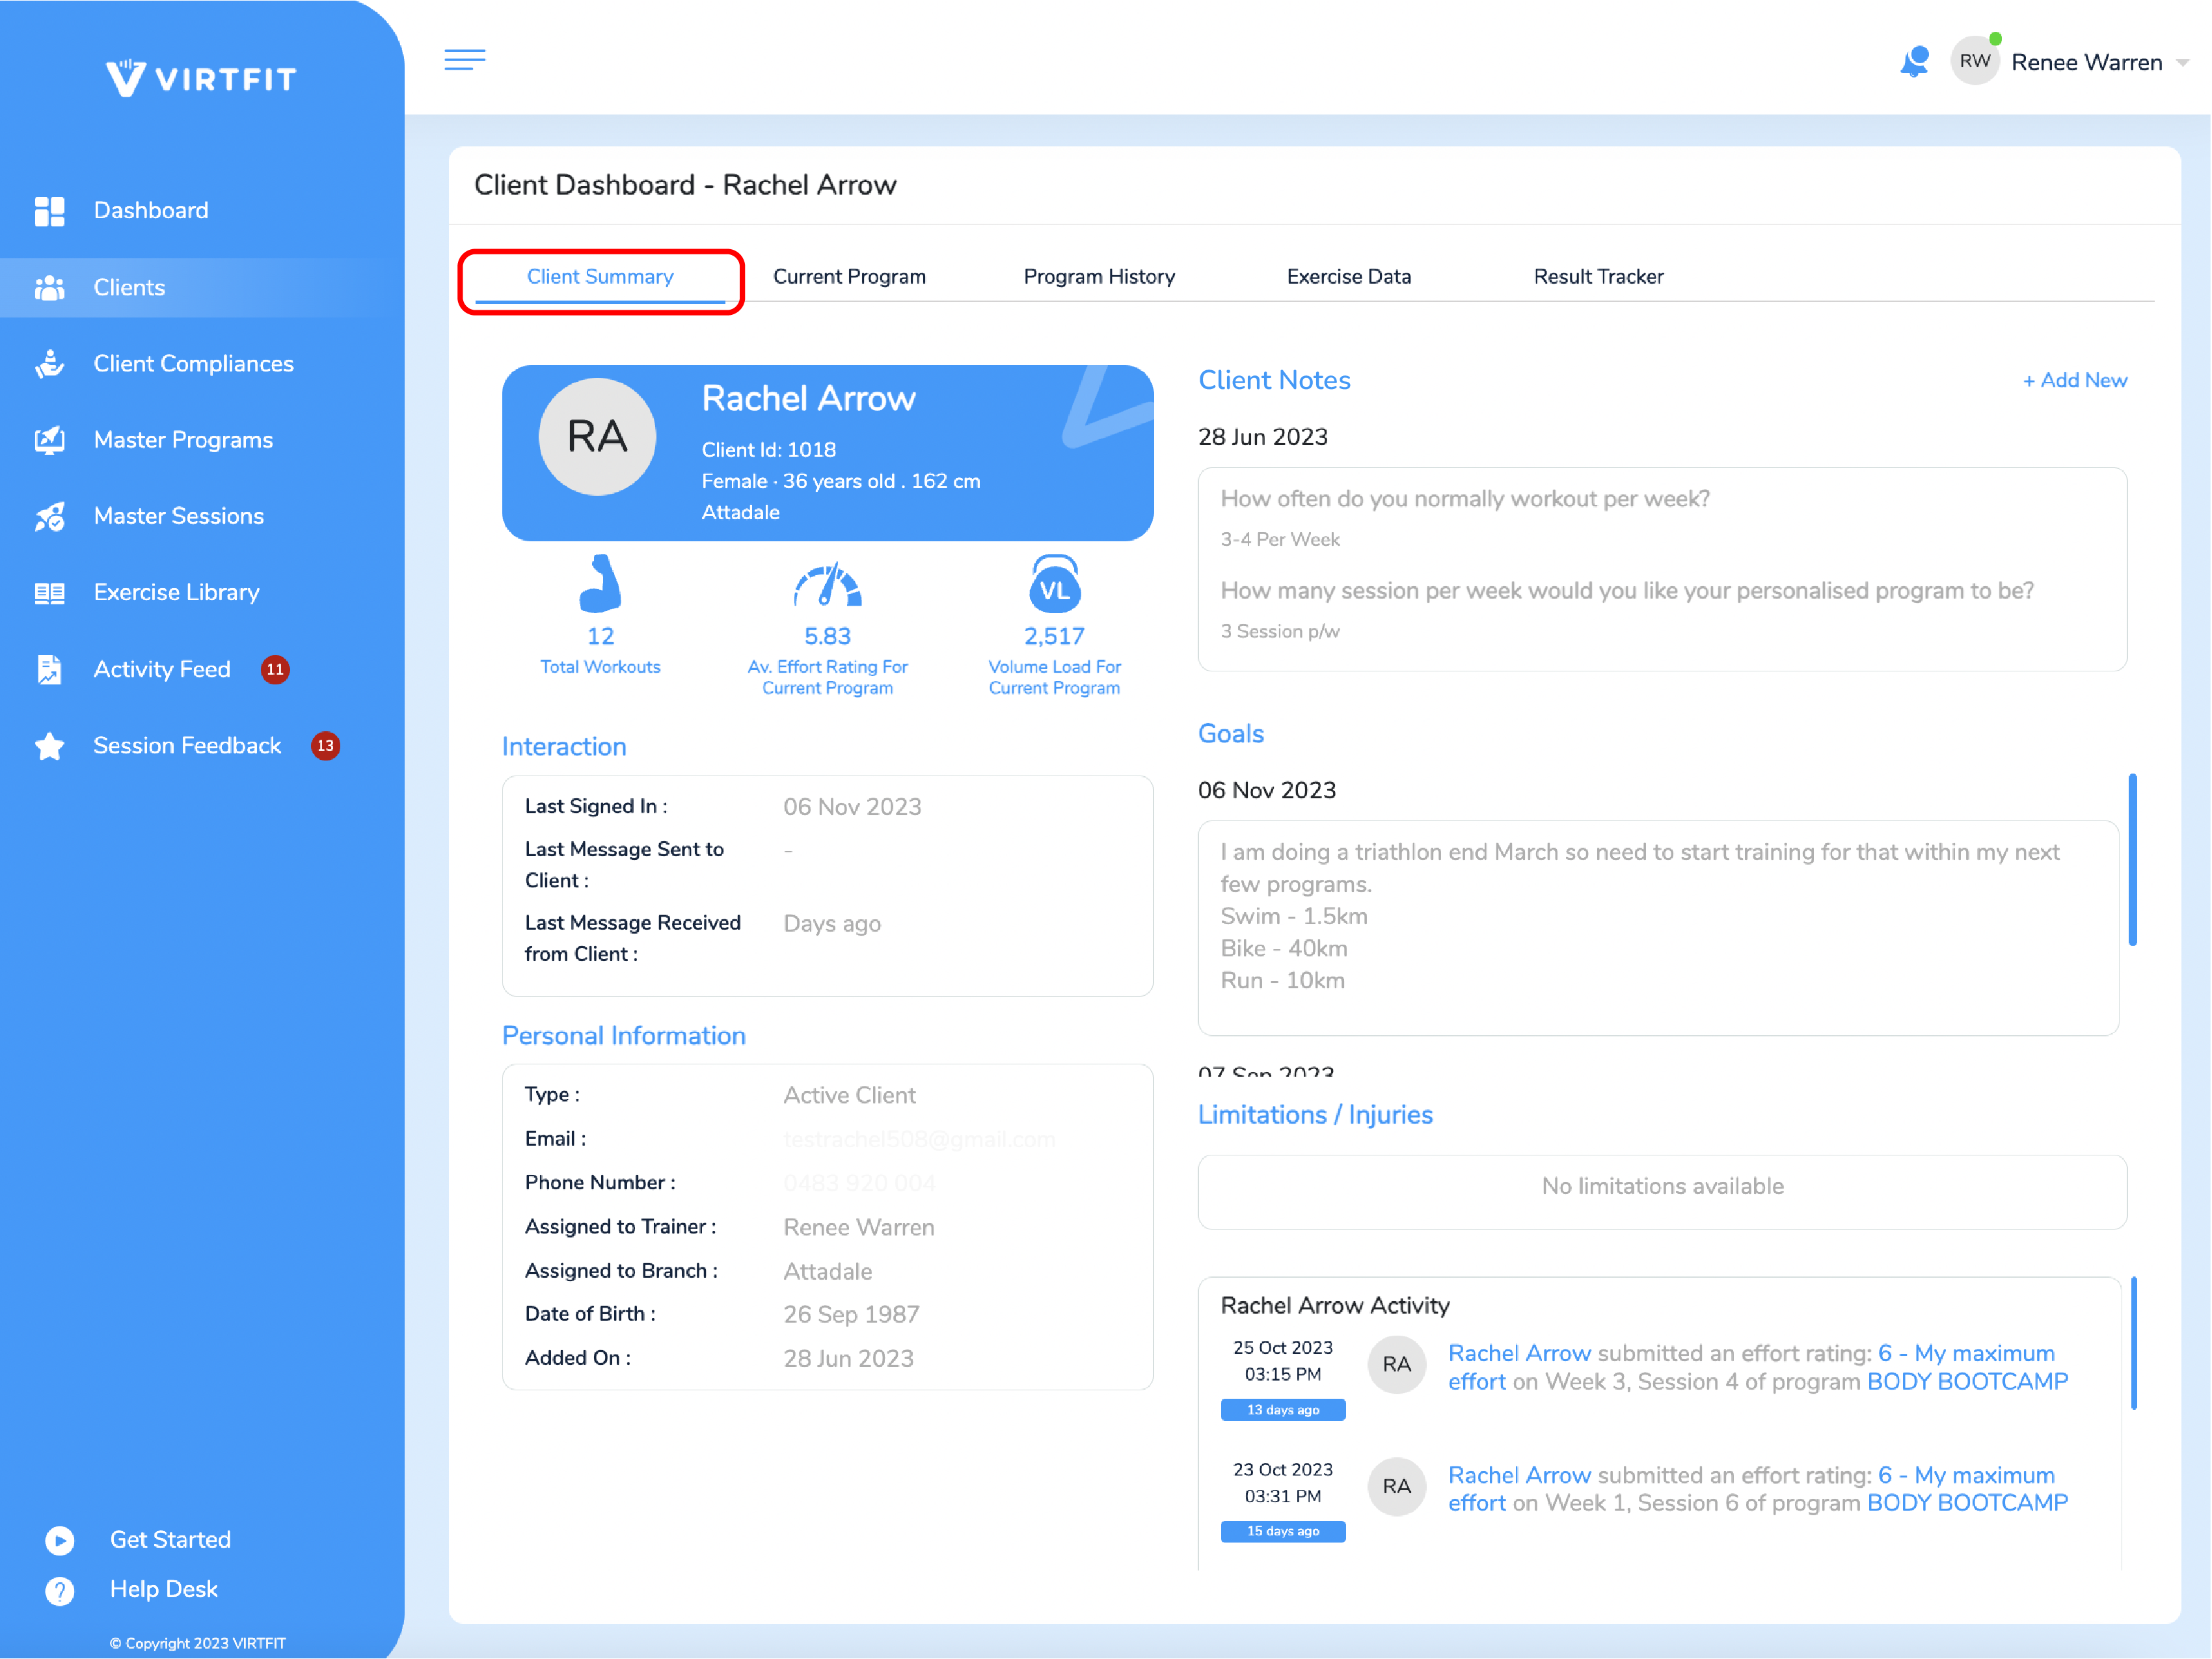The width and height of the screenshot is (2212, 1659).
Task: Open Master Programs page
Action: click(183, 440)
